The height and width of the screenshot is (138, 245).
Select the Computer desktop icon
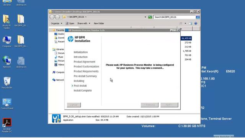7,41
